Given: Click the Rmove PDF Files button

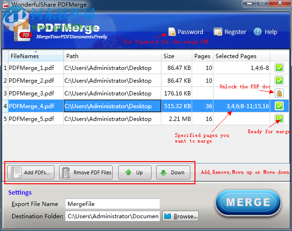Looking at the screenshot, I should 86,172.
